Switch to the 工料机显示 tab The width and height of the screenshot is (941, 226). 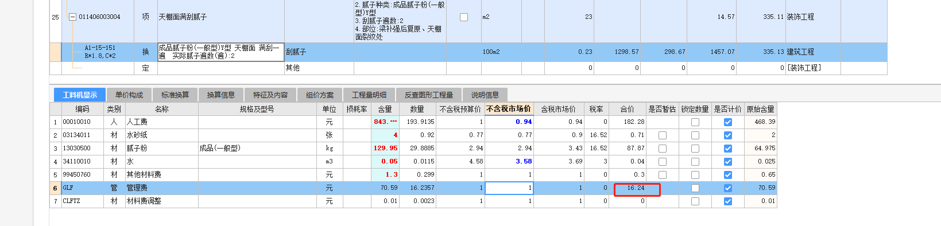[x=80, y=95]
